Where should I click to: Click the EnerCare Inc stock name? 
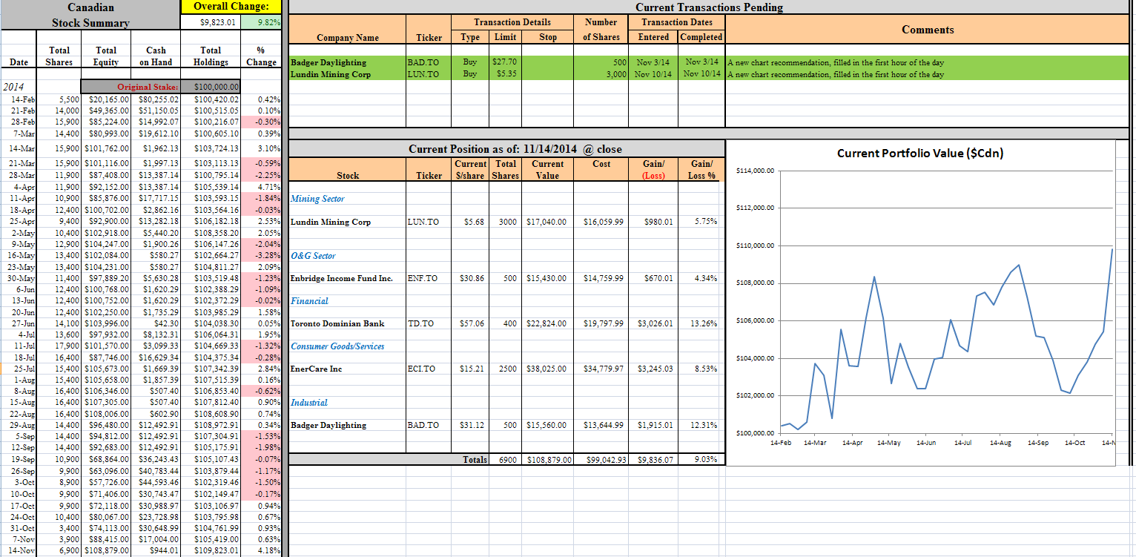coord(316,369)
